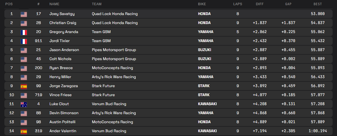The width and height of the screenshot is (337, 136).
Task: Click the flag icon beside Joey Savatgy
Action: (x=24, y=14)
